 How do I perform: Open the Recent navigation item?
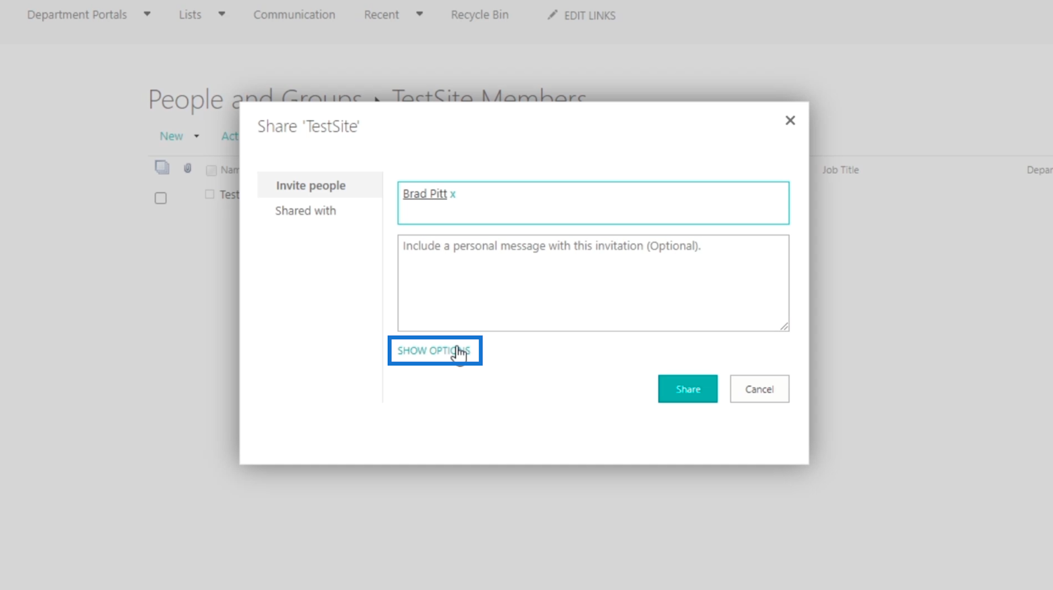click(382, 14)
